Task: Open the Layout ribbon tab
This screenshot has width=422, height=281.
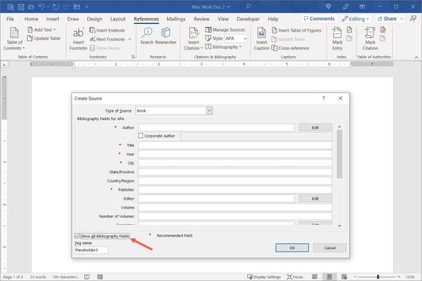Action: click(x=118, y=19)
